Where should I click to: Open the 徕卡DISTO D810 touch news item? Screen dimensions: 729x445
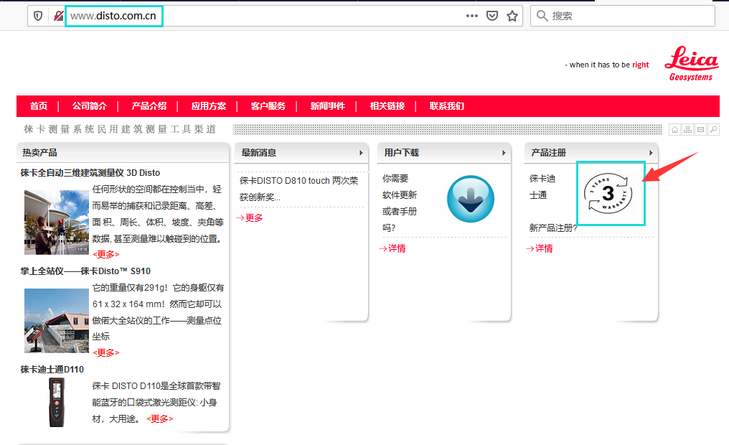coord(299,189)
